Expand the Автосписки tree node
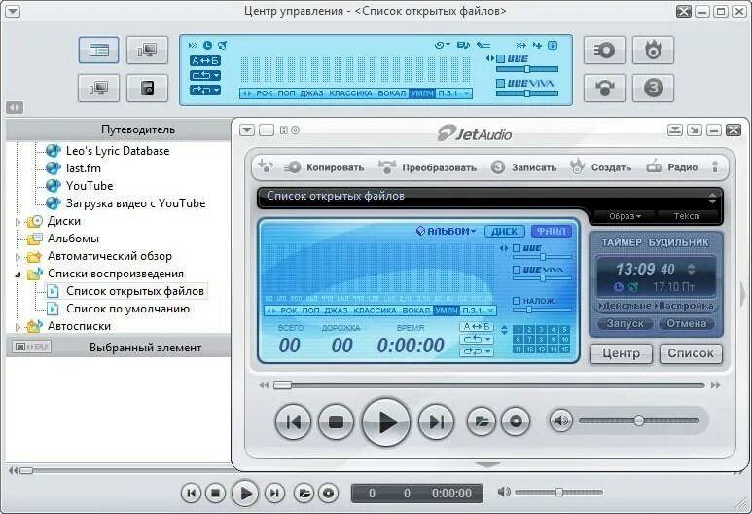The image size is (752, 514). click(18, 327)
